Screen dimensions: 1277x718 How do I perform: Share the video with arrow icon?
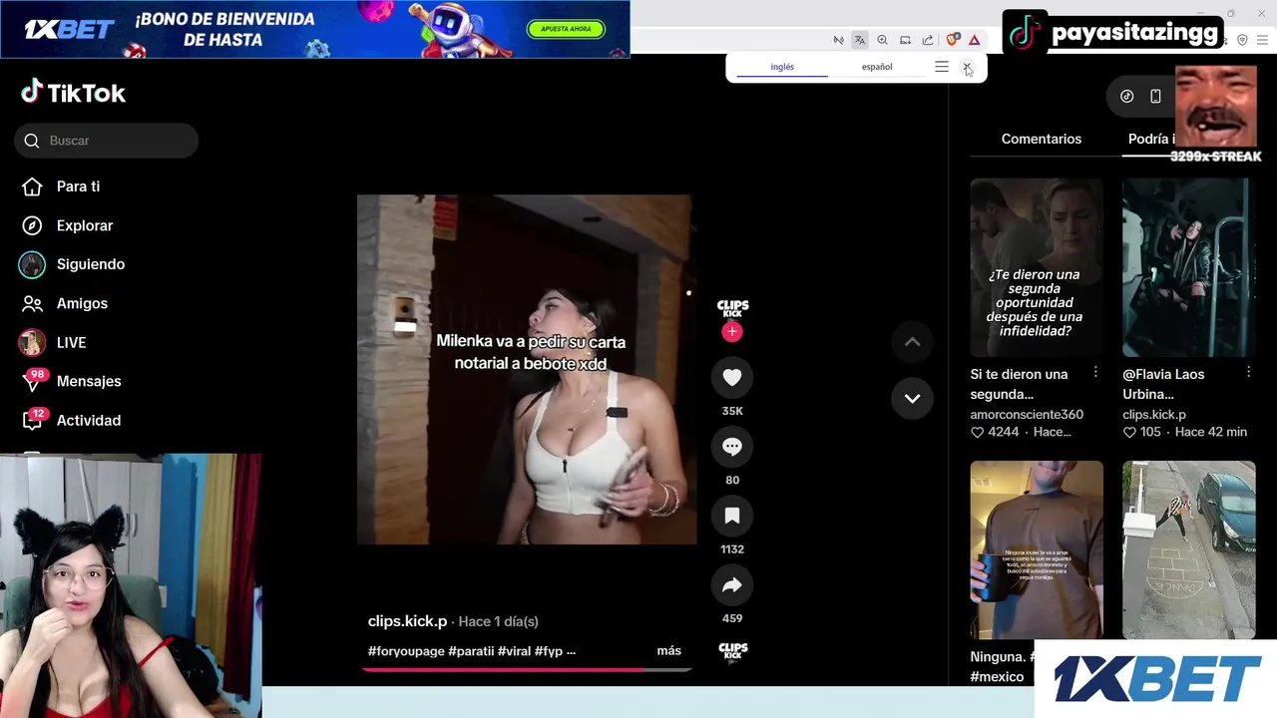[732, 584]
